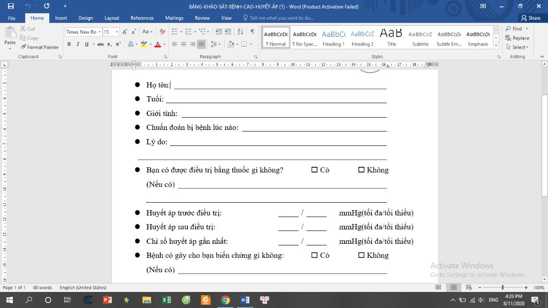Switch to the Design tab

(x=86, y=18)
